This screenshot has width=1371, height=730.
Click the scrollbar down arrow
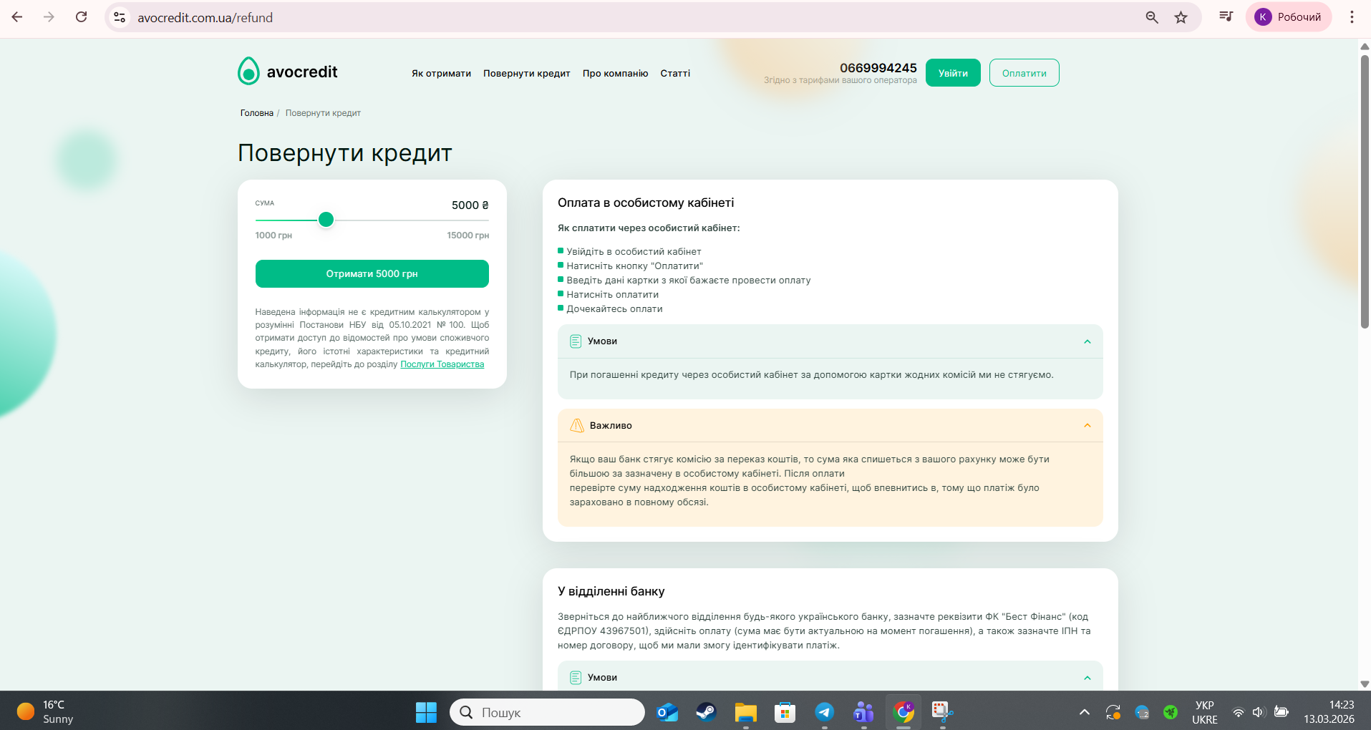[x=1365, y=684]
